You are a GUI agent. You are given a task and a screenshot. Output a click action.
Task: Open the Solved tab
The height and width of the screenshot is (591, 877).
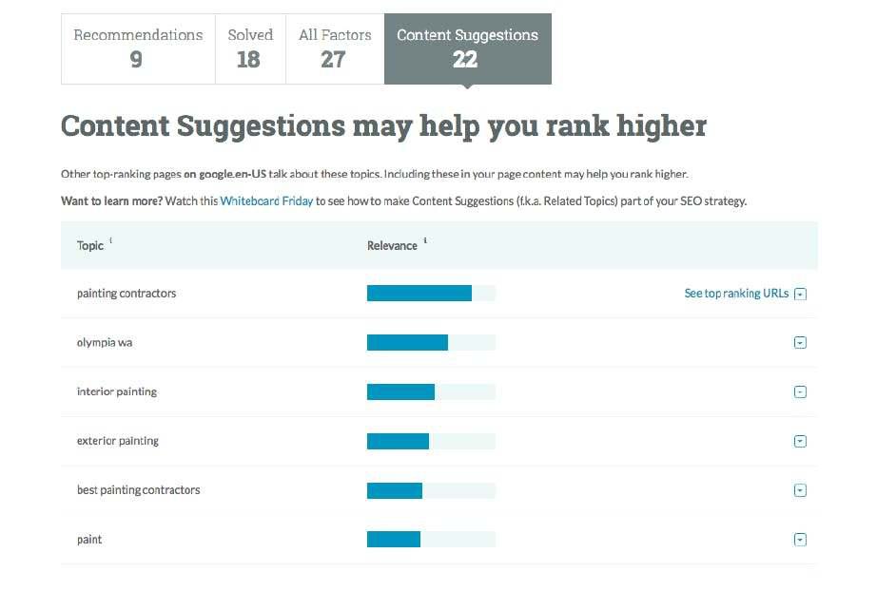[248, 48]
